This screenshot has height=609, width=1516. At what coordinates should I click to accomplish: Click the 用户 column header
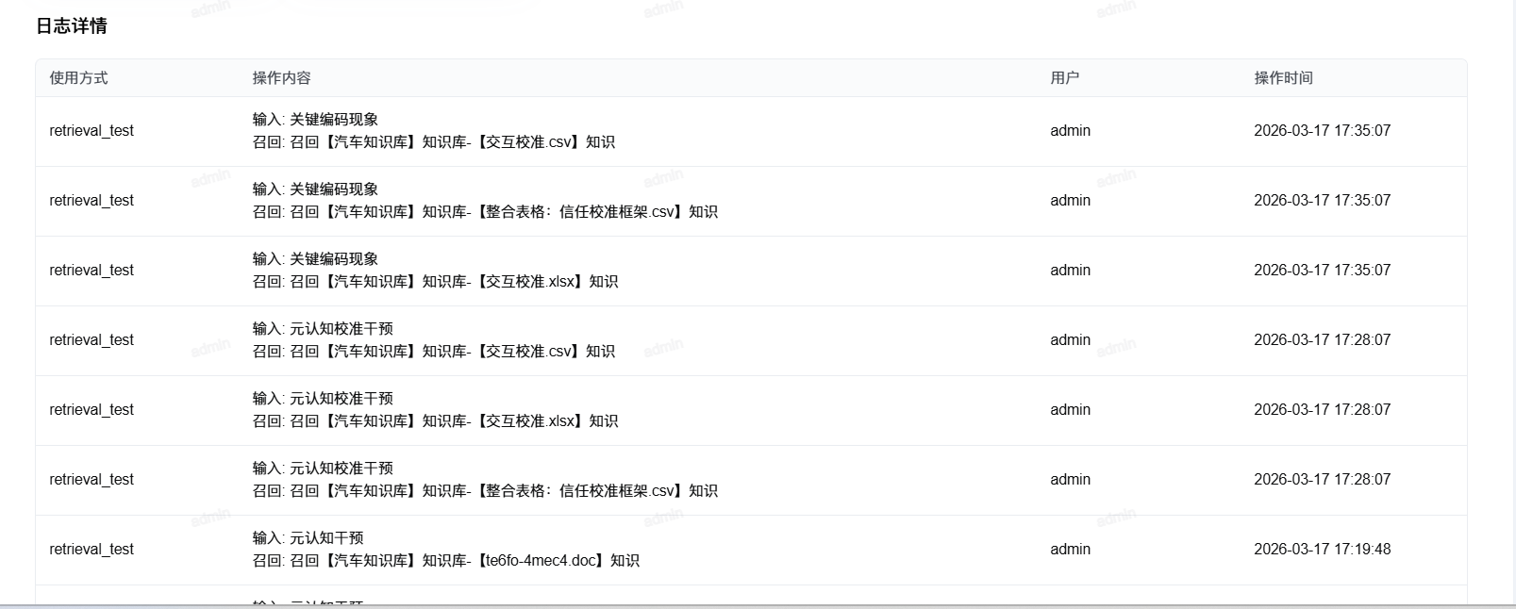point(1064,78)
